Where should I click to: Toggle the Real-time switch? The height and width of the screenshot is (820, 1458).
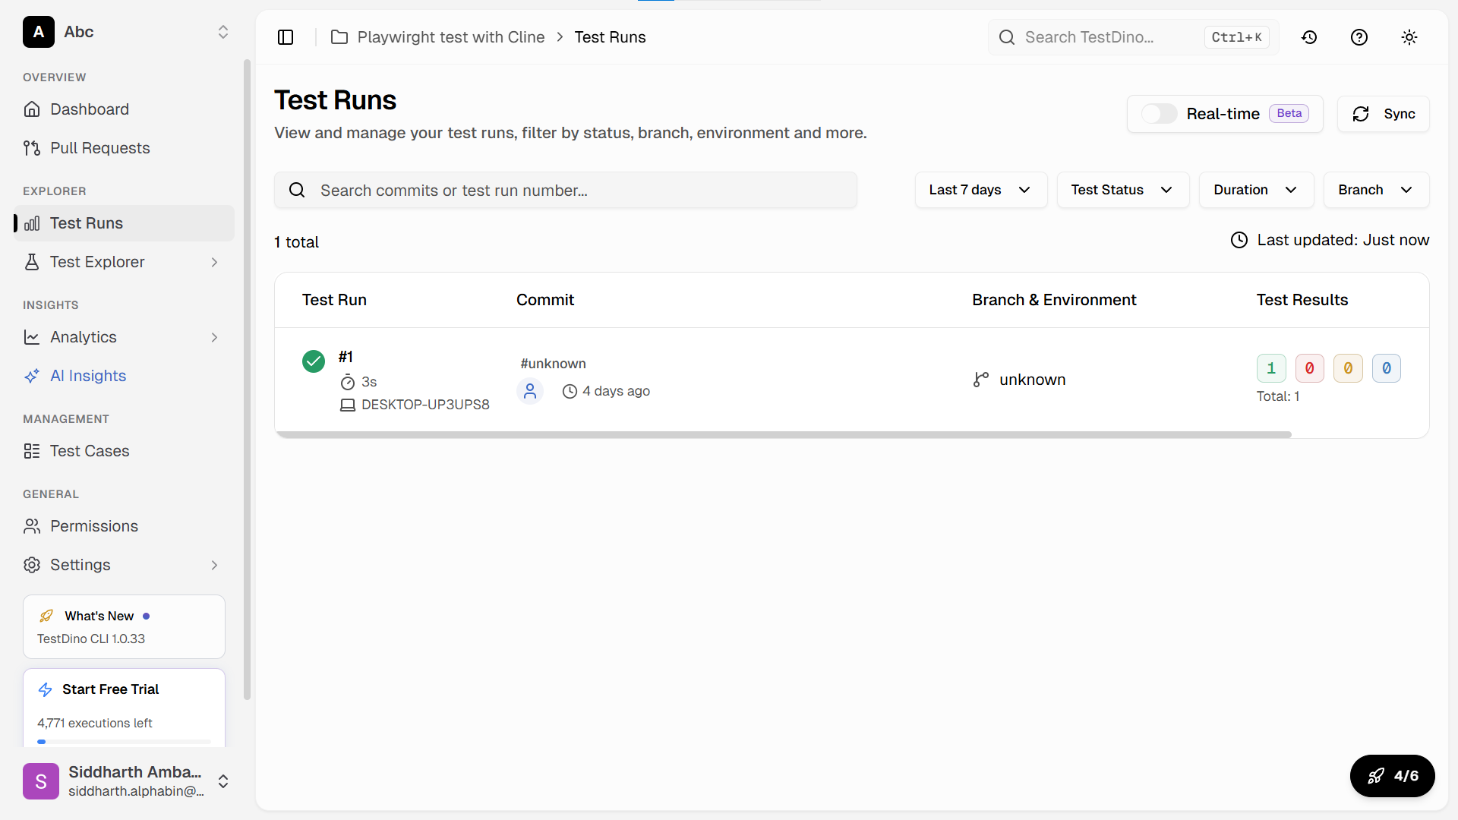pos(1159,114)
